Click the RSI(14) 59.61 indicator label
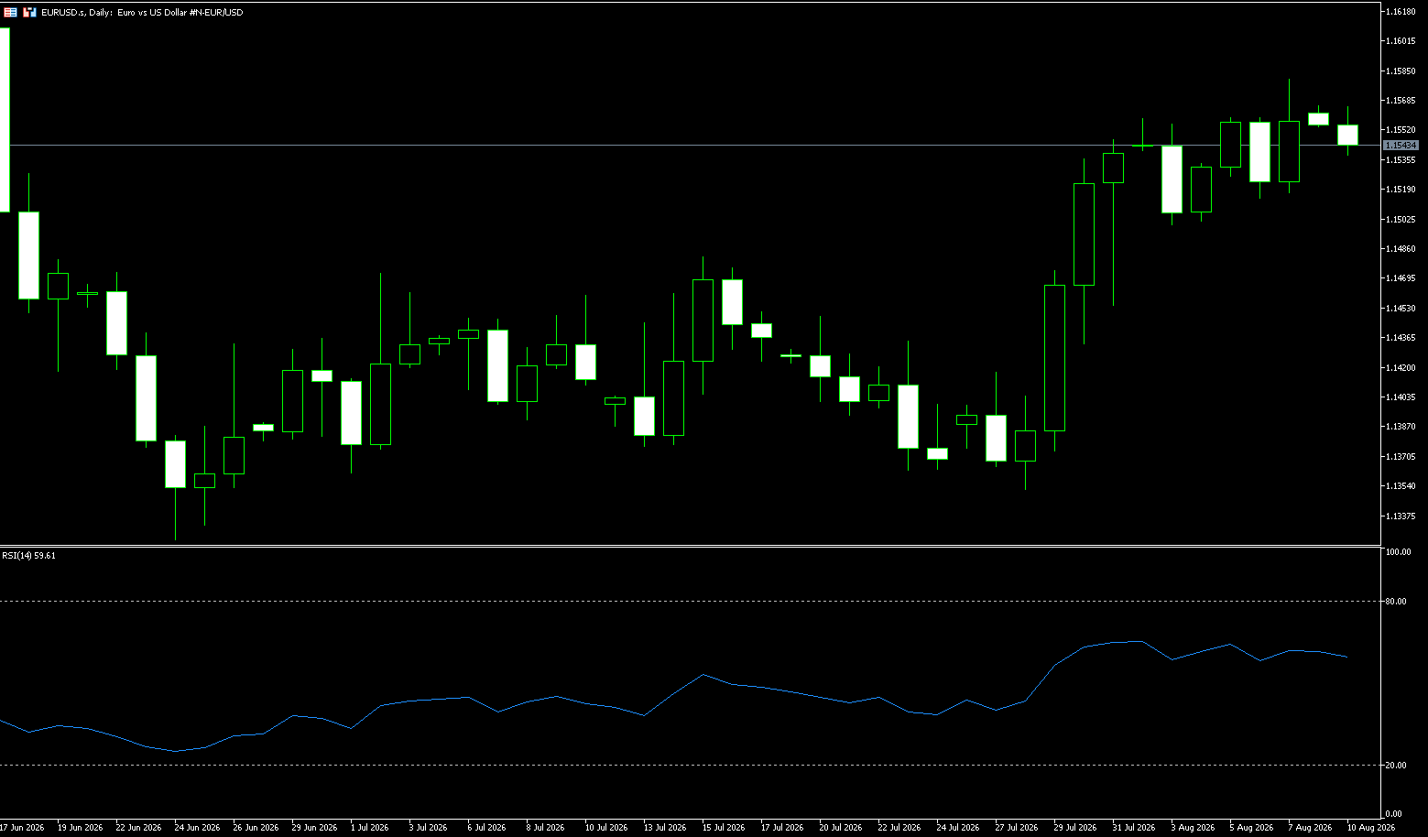Screen dimensions: 1428x837 28,556
